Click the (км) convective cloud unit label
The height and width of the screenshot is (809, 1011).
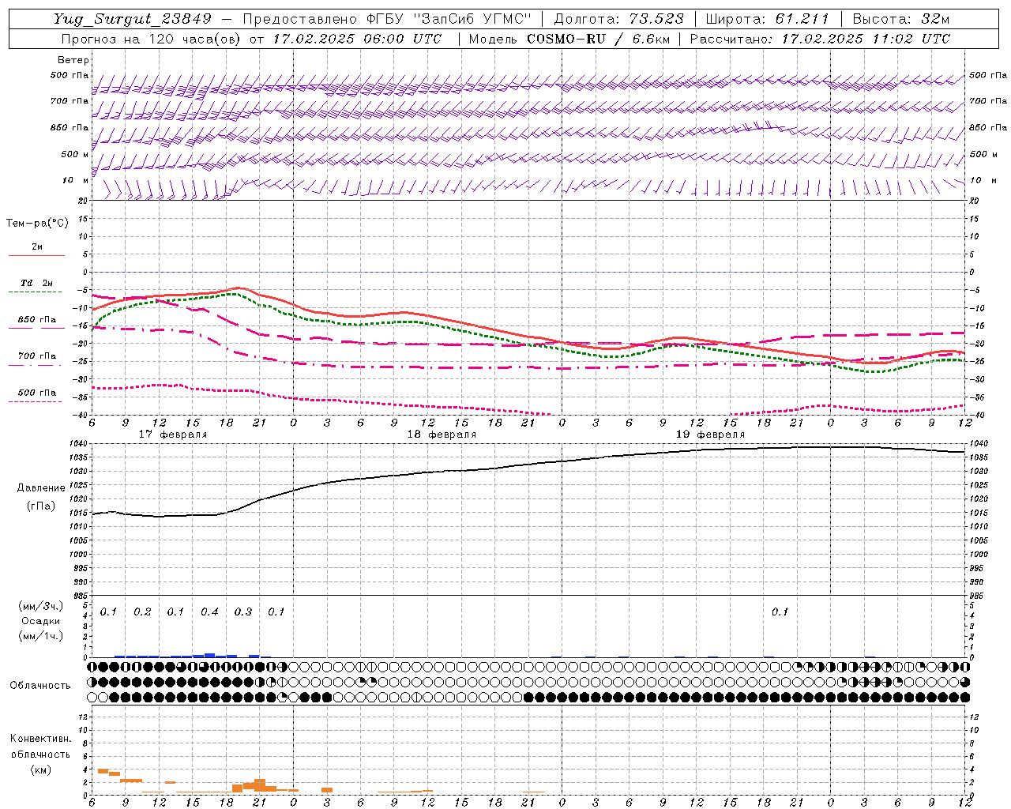click(x=40, y=769)
